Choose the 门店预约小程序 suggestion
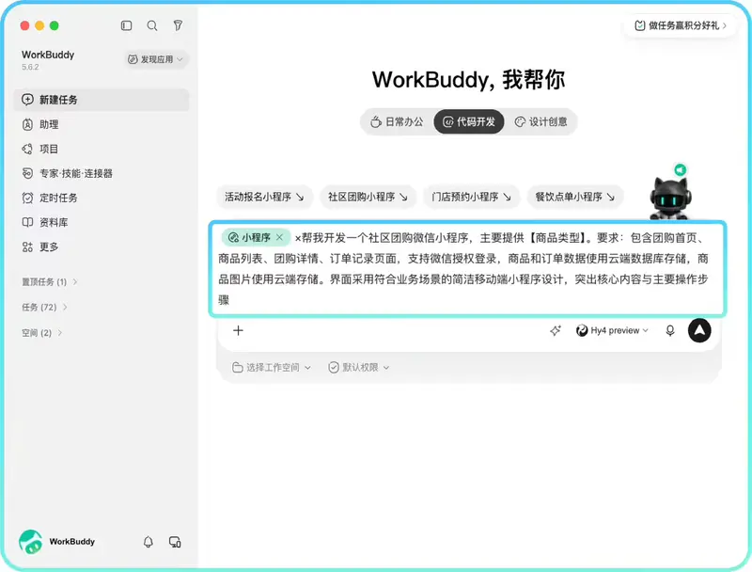 pyautogui.click(x=472, y=197)
